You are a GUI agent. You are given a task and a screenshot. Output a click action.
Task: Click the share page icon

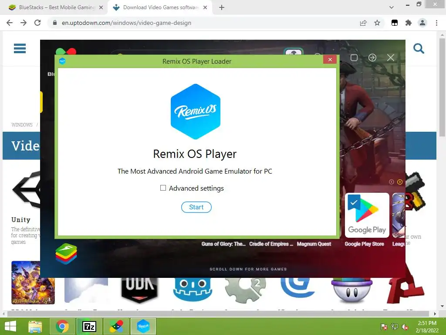363,23
